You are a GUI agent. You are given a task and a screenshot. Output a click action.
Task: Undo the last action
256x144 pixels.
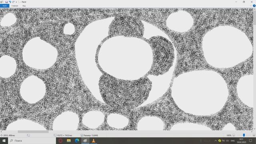[10, 2]
